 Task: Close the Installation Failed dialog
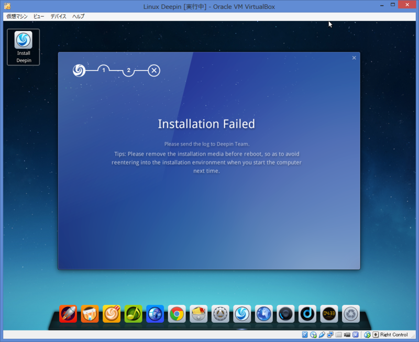click(354, 58)
